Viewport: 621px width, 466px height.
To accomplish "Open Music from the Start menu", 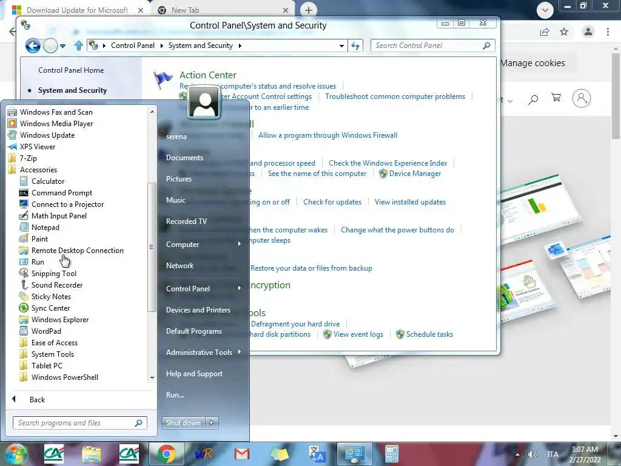I will (175, 200).
